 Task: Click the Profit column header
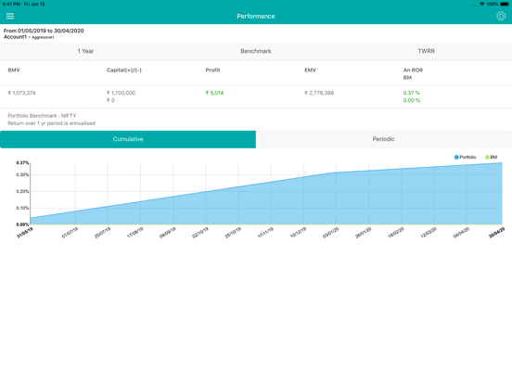[212, 70]
